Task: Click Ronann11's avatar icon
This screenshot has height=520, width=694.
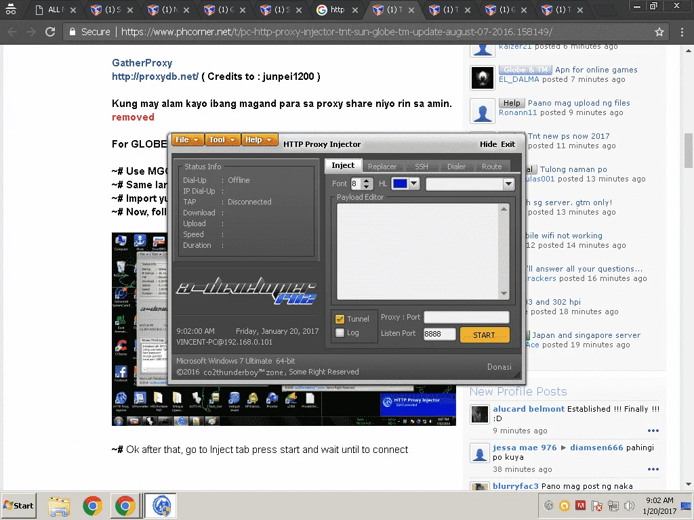Action: [483, 110]
